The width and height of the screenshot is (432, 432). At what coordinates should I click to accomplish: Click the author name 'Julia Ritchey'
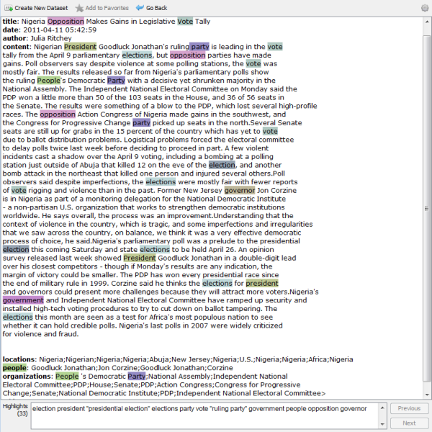click(51, 38)
